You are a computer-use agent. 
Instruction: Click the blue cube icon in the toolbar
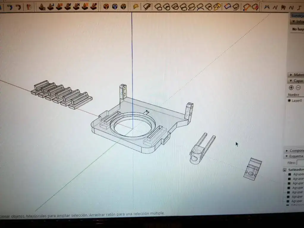pyautogui.click(x=115, y=6)
